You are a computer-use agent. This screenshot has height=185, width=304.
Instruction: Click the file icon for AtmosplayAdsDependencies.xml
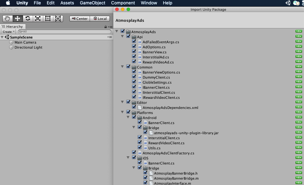point(140,107)
